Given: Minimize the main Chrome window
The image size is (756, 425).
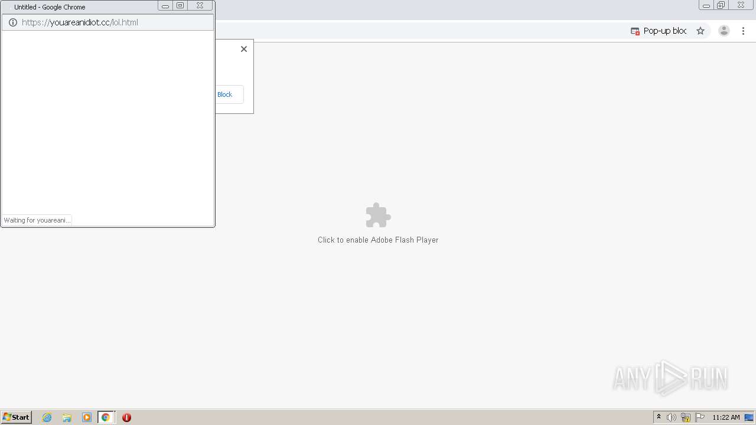Looking at the screenshot, I should pos(706,5).
